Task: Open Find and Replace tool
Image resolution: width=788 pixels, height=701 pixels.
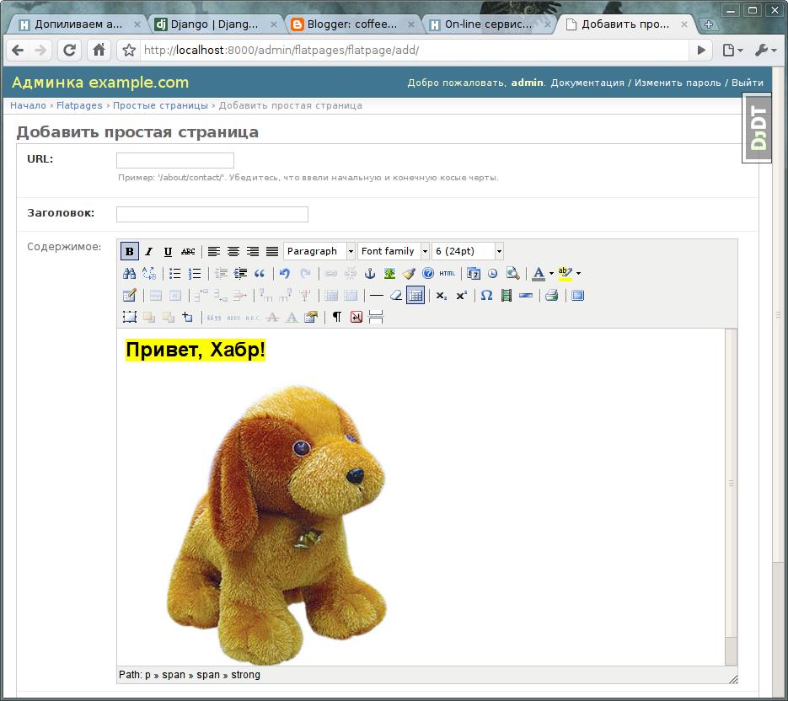Action: [149, 273]
